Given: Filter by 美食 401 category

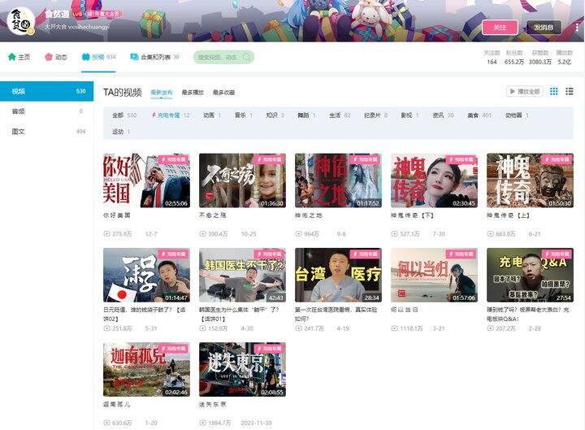Looking at the screenshot, I should point(479,115).
